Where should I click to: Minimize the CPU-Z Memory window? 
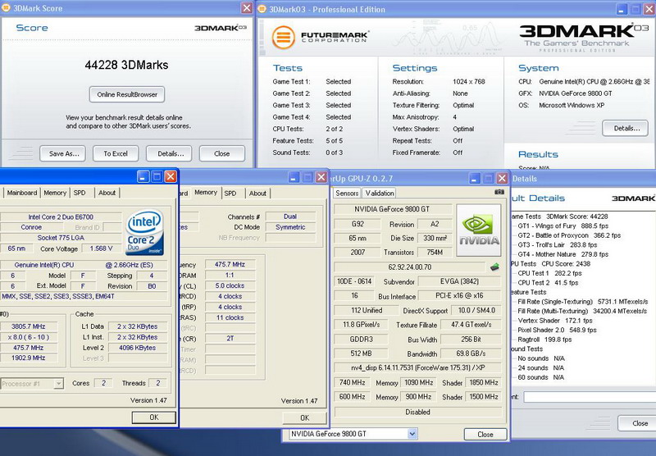tap(294, 177)
